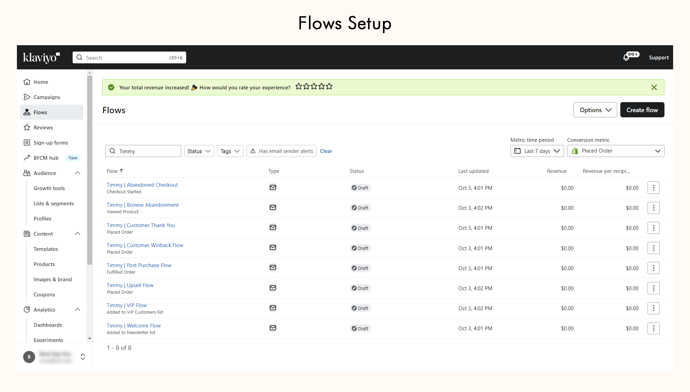This screenshot has width=690, height=392.
Task: Collapse the Audience section in sidebar
Action: (78, 173)
